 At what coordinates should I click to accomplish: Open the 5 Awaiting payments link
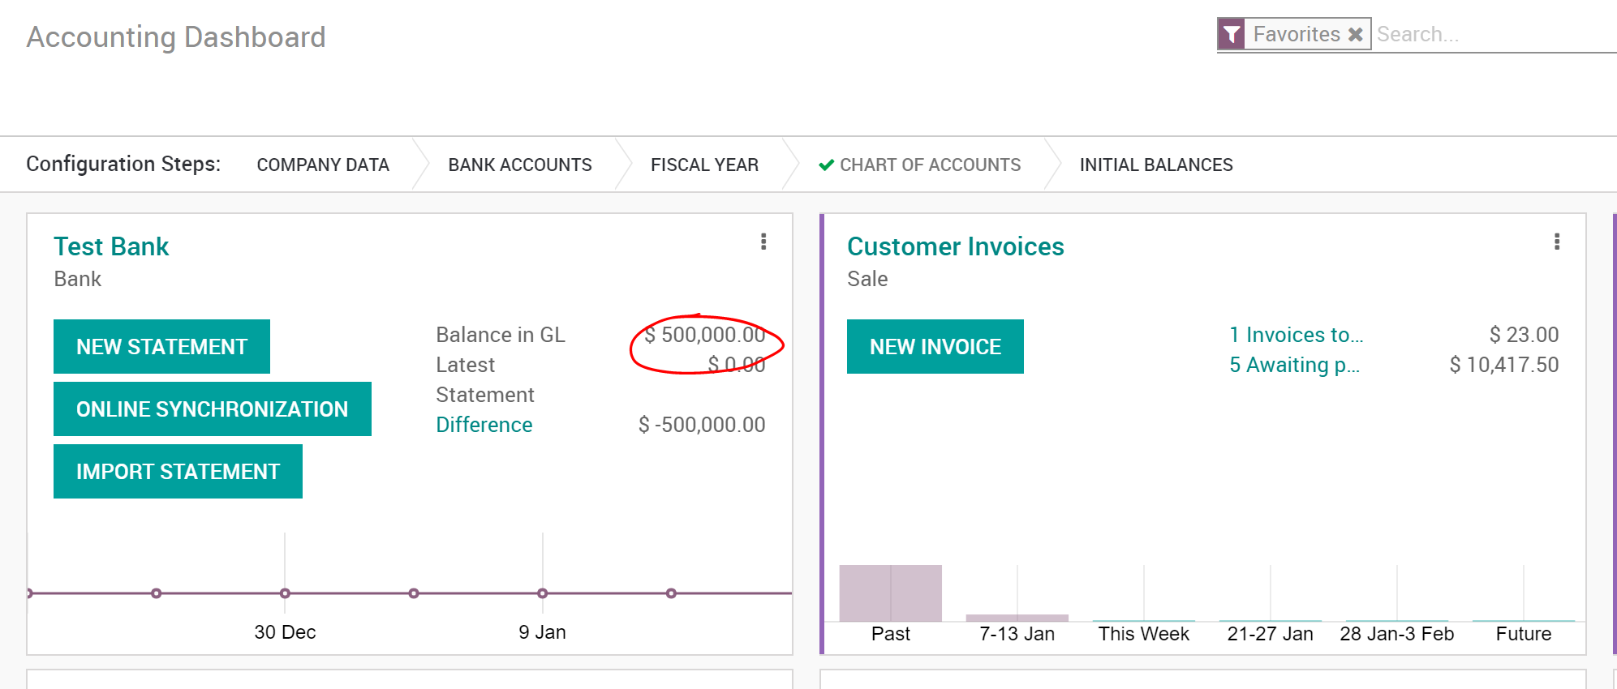pyautogui.click(x=1295, y=365)
